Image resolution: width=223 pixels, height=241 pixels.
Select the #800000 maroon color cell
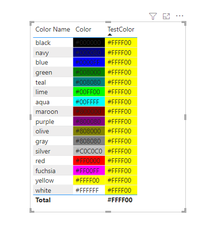coord(89,111)
